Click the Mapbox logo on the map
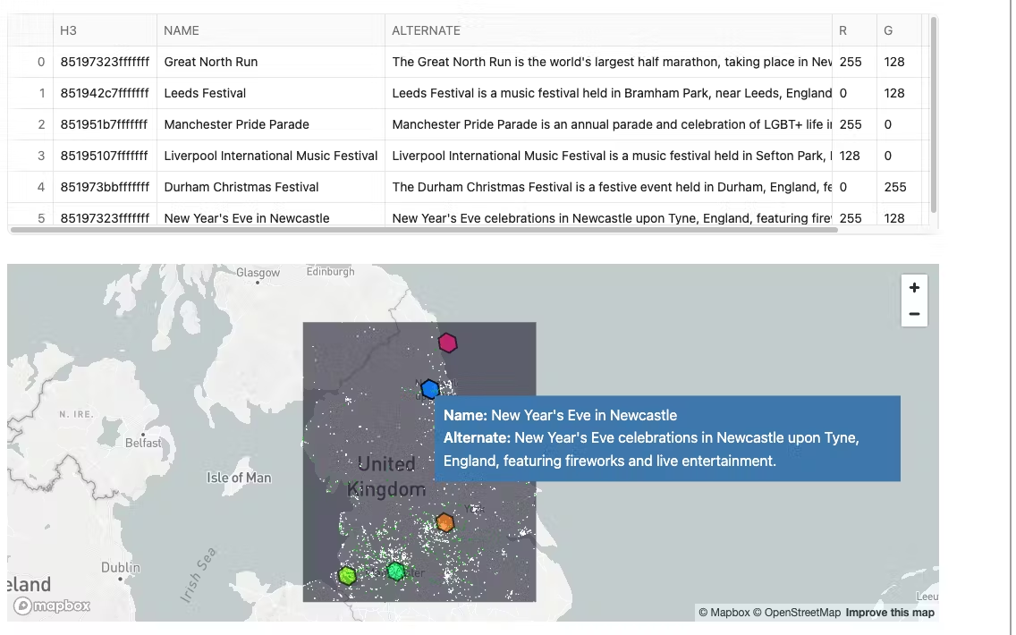The width and height of the screenshot is (1016, 635). point(52,605)
